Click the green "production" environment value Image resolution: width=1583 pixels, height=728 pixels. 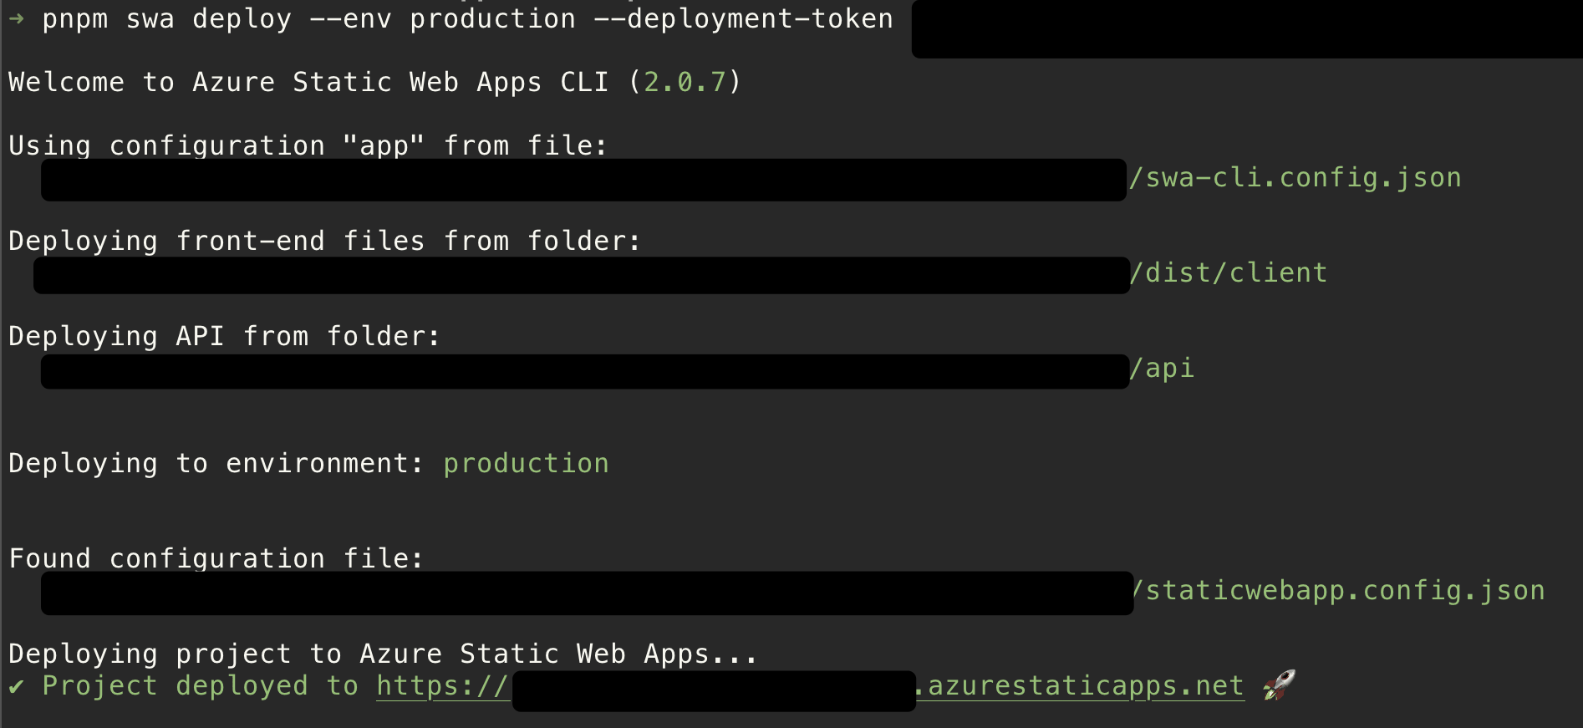point(526,464)
